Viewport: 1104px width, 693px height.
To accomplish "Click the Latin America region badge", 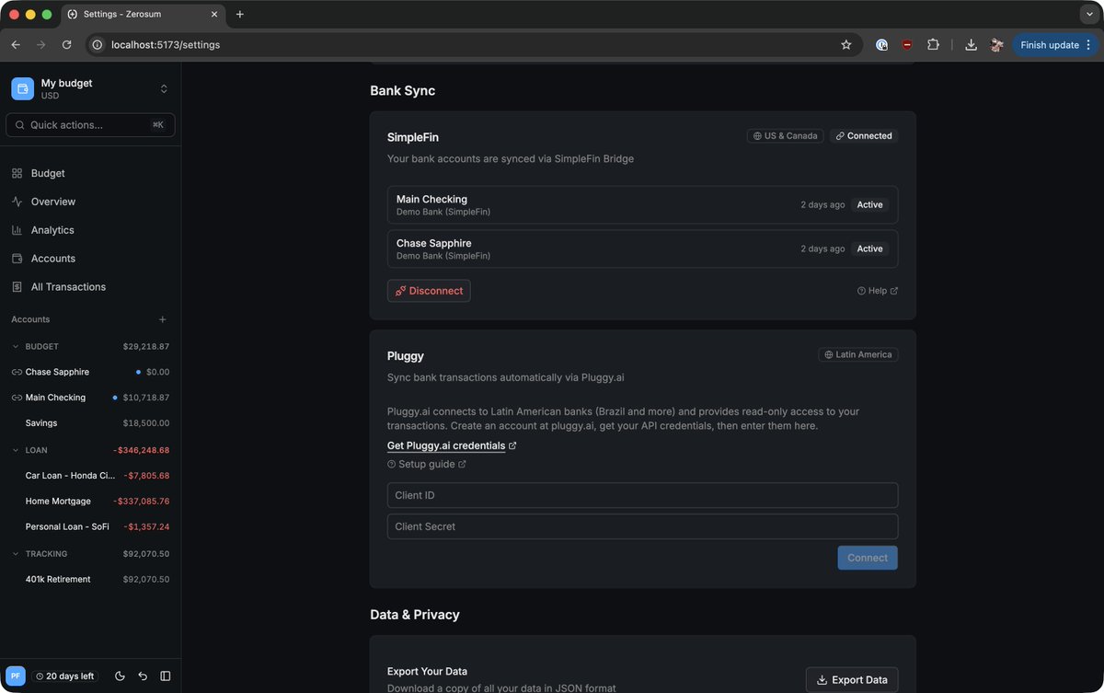I will pyautogui.click(x=858, y=354).
